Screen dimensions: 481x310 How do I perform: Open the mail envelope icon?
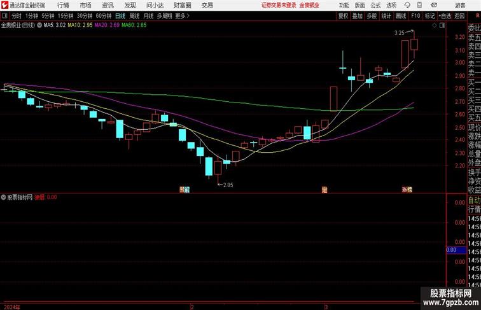[x=434, y=5]
